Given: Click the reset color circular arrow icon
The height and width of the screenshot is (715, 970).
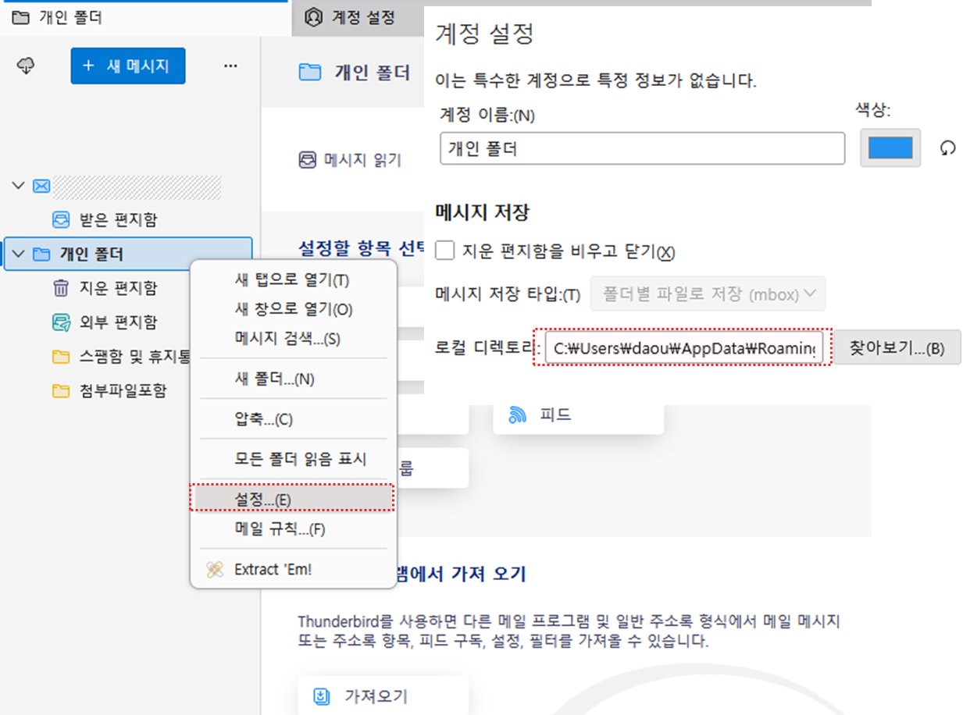Looking at the screenshot, I should [947, 148].
